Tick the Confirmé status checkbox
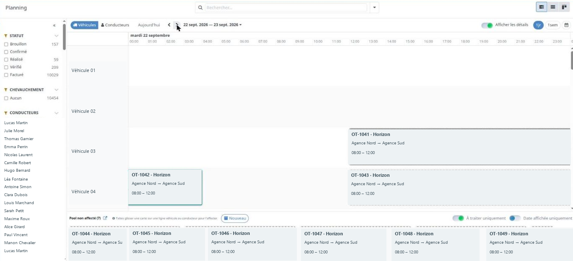Viewport: 573px width, 261px height. click(6, 52)
